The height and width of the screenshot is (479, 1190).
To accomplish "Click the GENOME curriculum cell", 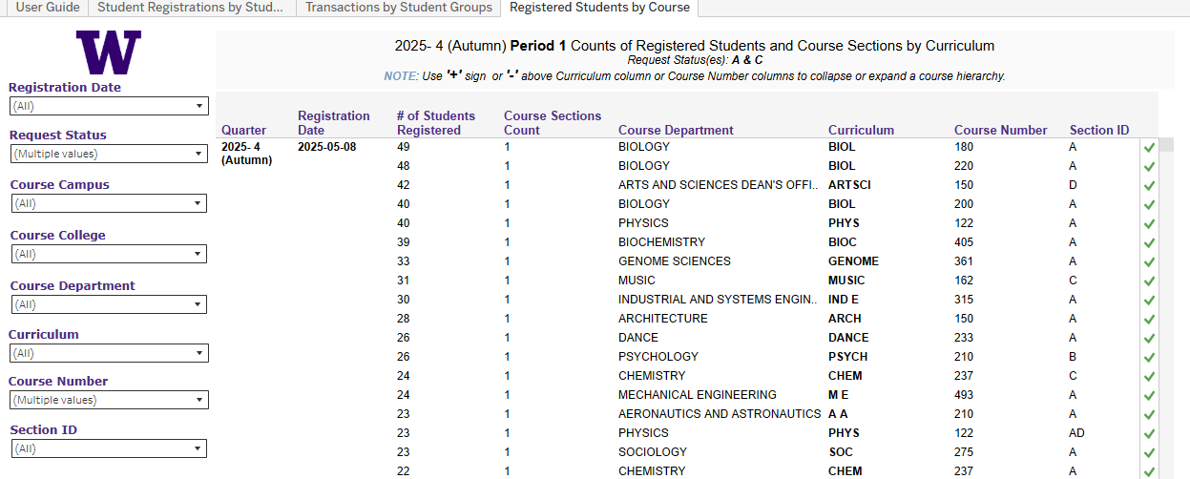I will pos(853,261).
